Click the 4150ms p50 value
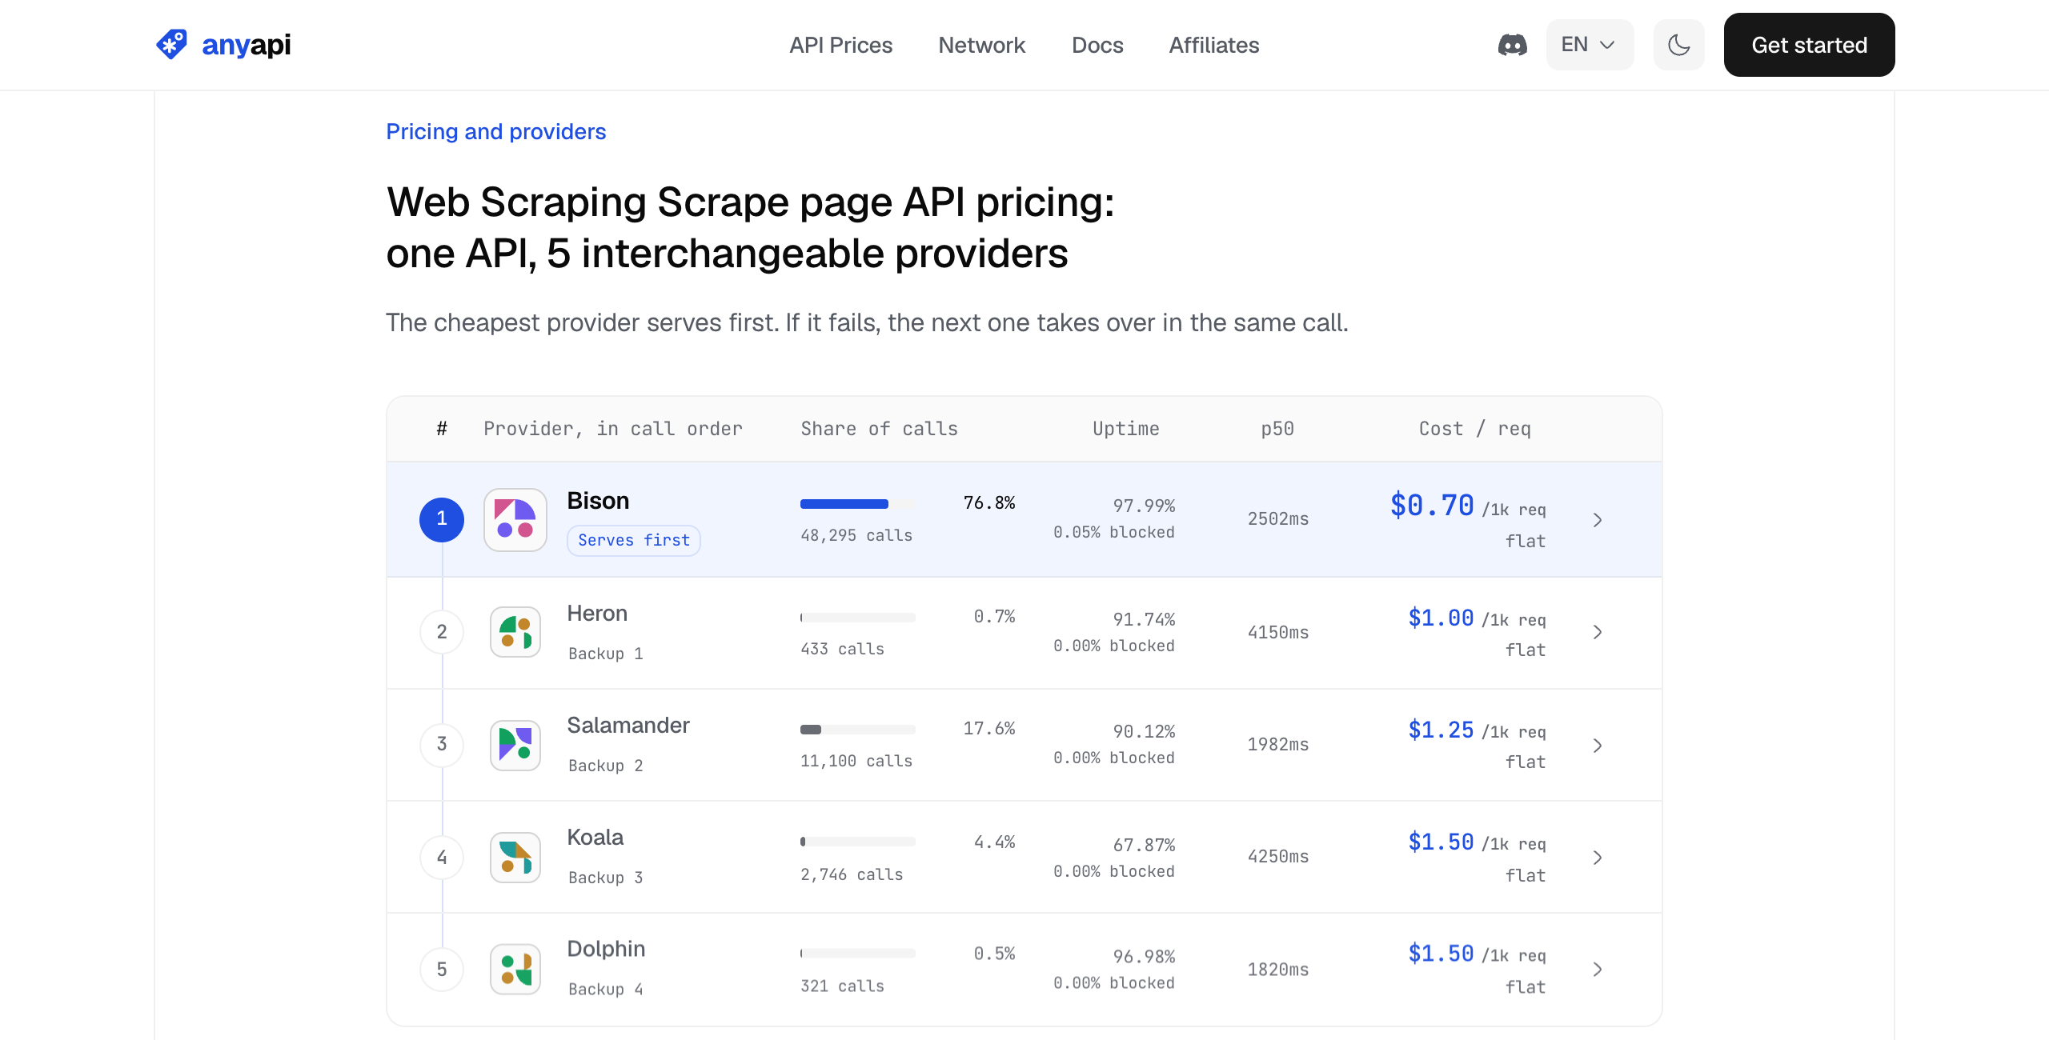The height and width of the screenshot is (1040, 2049). coord(1278,632)
